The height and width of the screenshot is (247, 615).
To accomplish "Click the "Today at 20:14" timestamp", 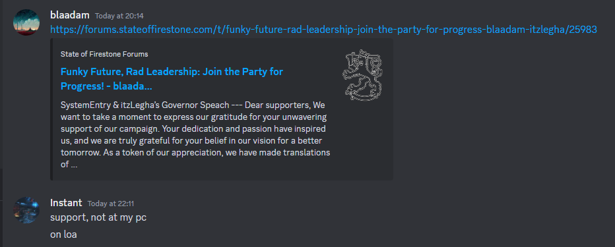I will click(x=119, y=16).
